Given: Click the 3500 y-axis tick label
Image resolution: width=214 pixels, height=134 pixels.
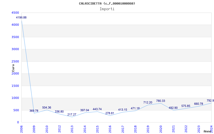Looking at the screenshot, I should [15, 37].
